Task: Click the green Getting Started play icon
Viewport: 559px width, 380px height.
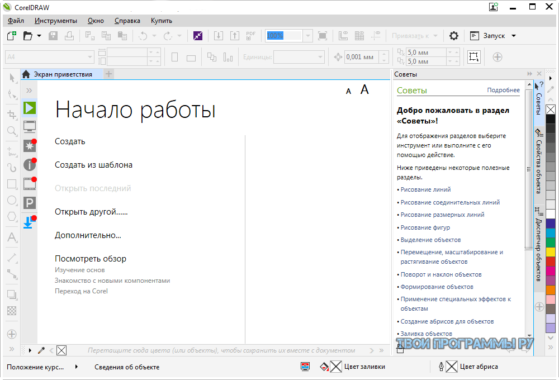Action: pyautogui.click(x=30, y=108)
